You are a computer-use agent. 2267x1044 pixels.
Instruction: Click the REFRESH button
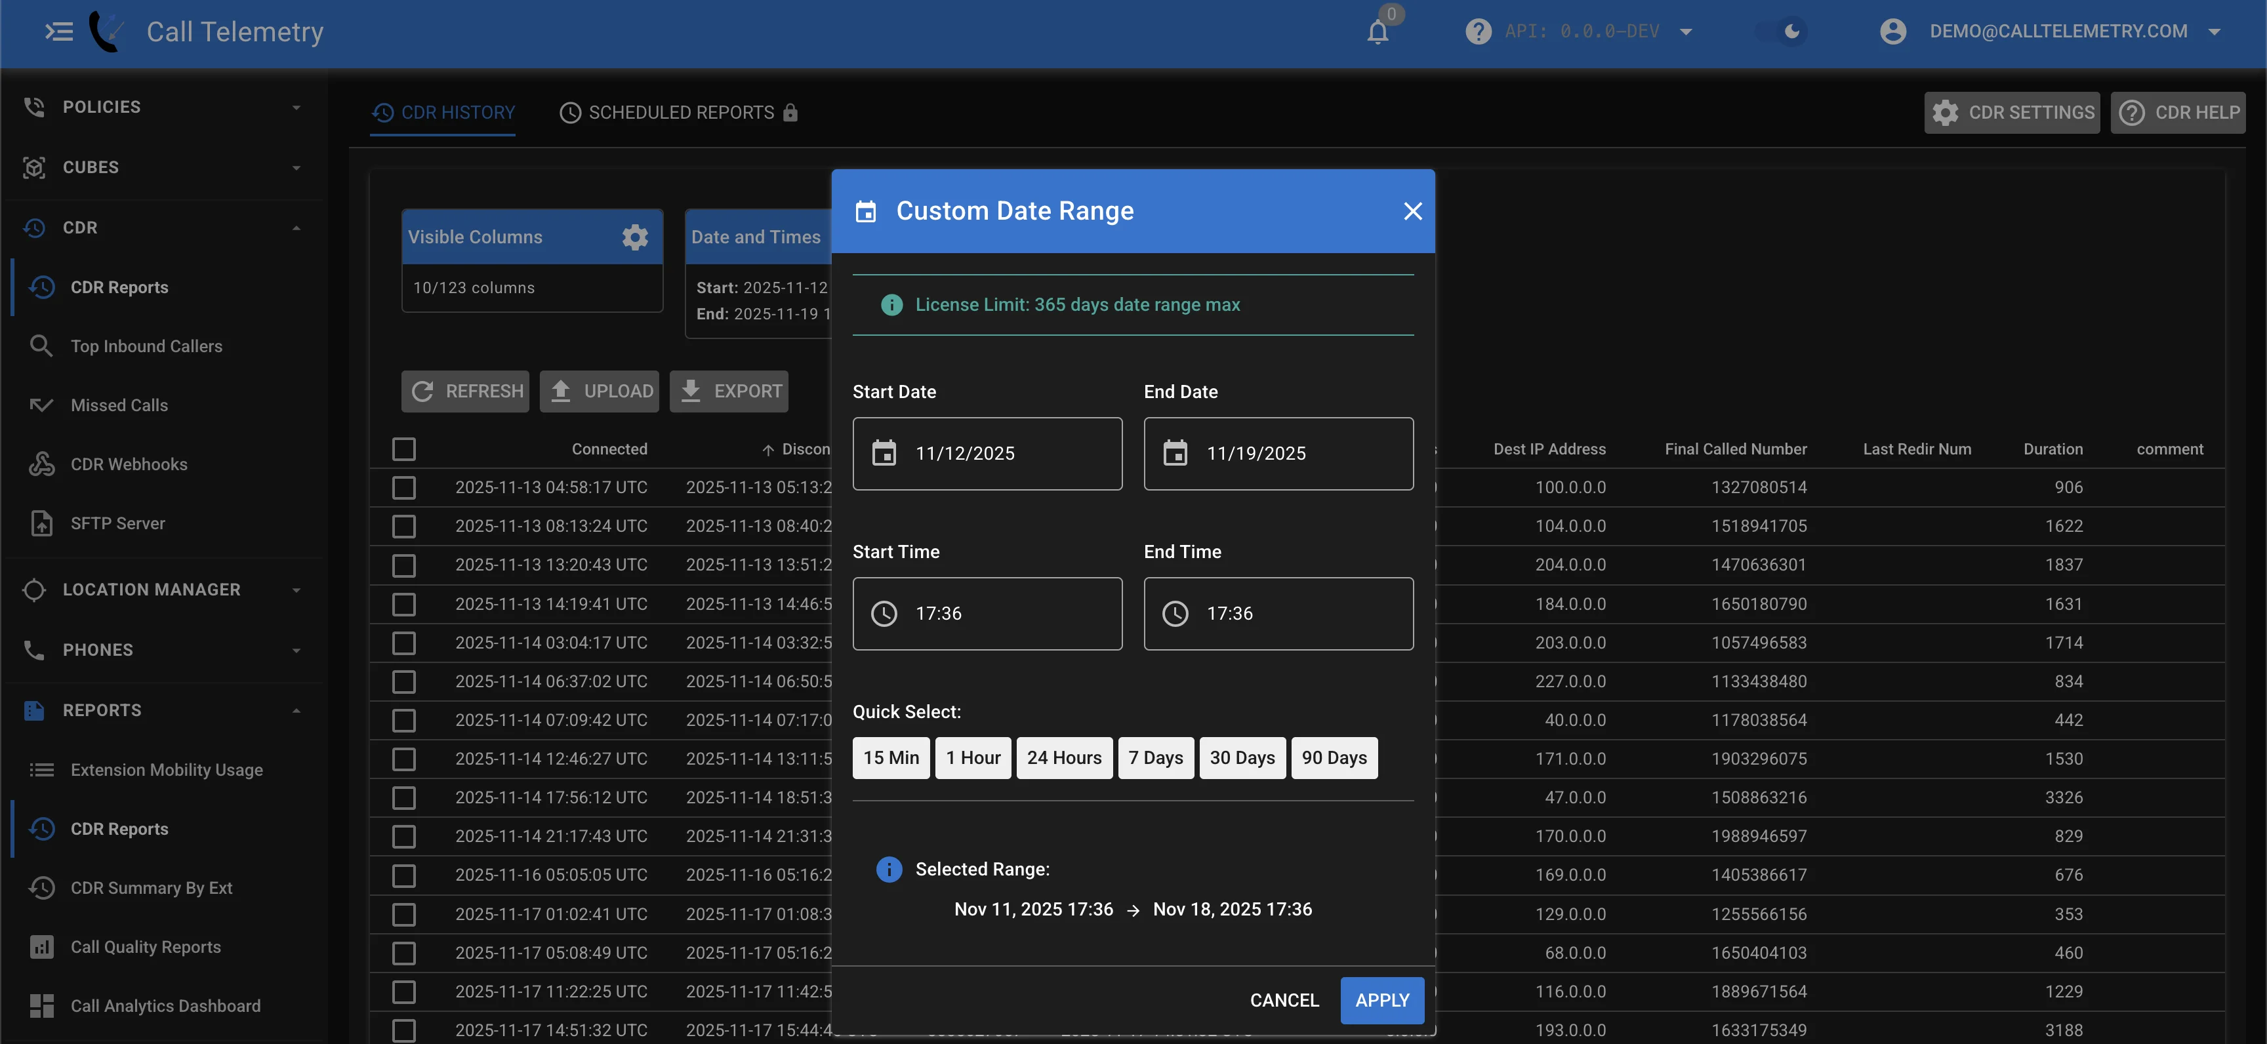466,391
